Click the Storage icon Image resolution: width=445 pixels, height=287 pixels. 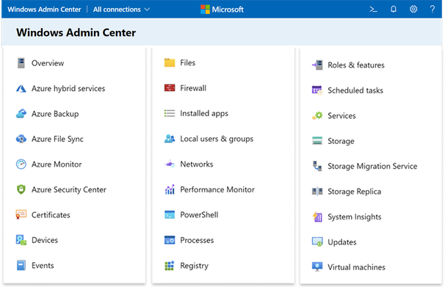tap(317, 141)
